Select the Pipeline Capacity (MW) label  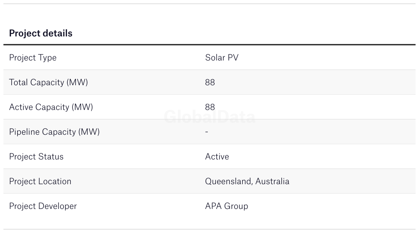[54, 132]
